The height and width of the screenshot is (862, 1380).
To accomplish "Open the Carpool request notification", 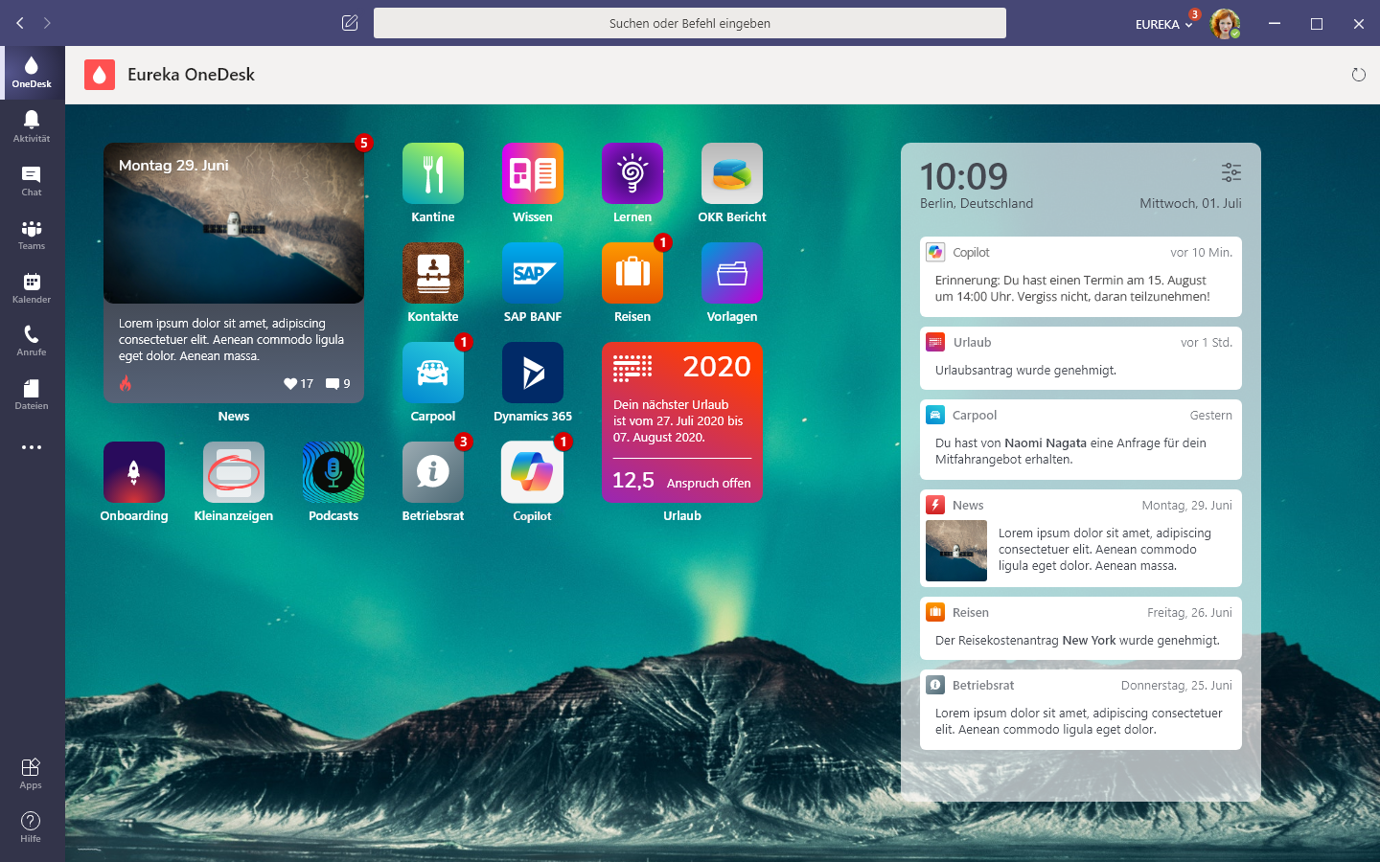I will click(1081, 440).
